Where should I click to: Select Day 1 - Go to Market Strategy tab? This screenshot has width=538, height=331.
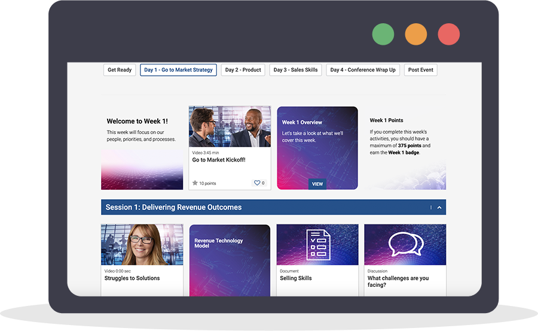click(178, 70)
